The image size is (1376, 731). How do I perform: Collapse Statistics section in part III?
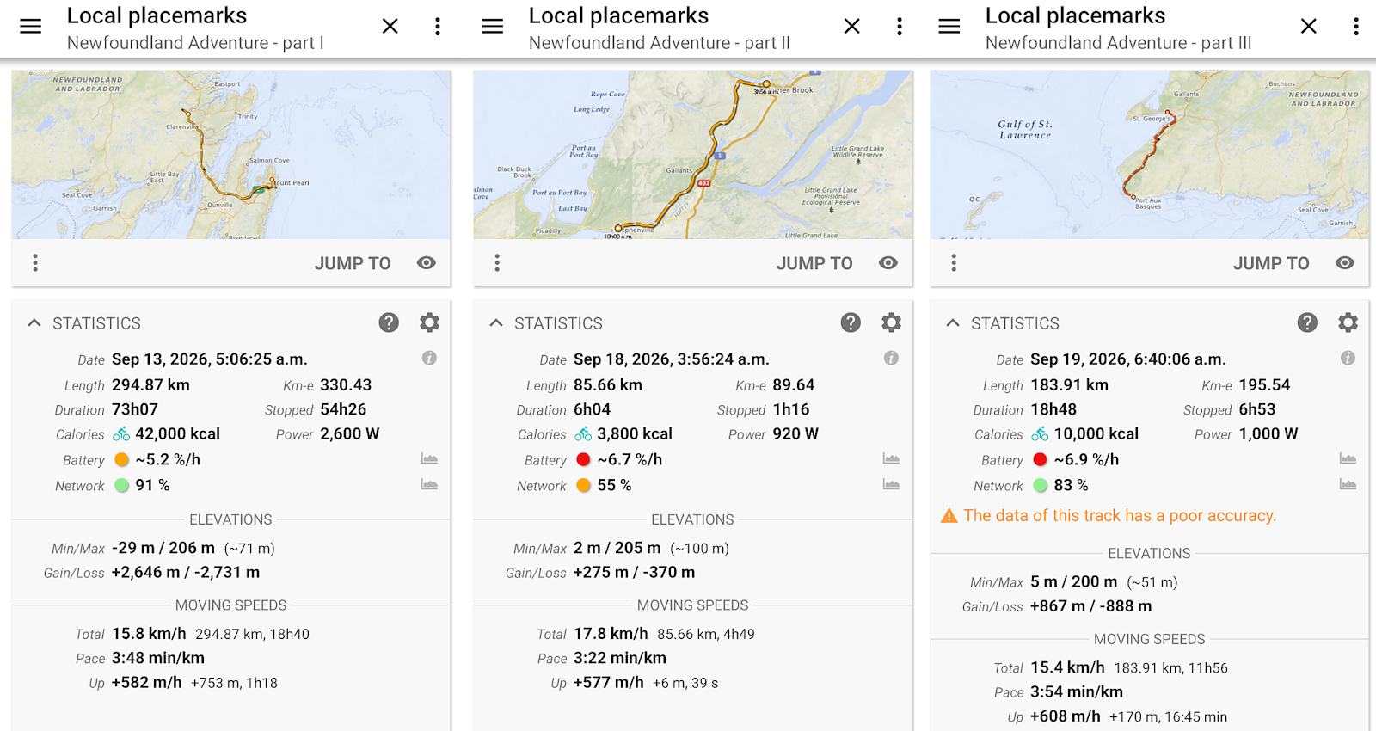coord(953,323)
